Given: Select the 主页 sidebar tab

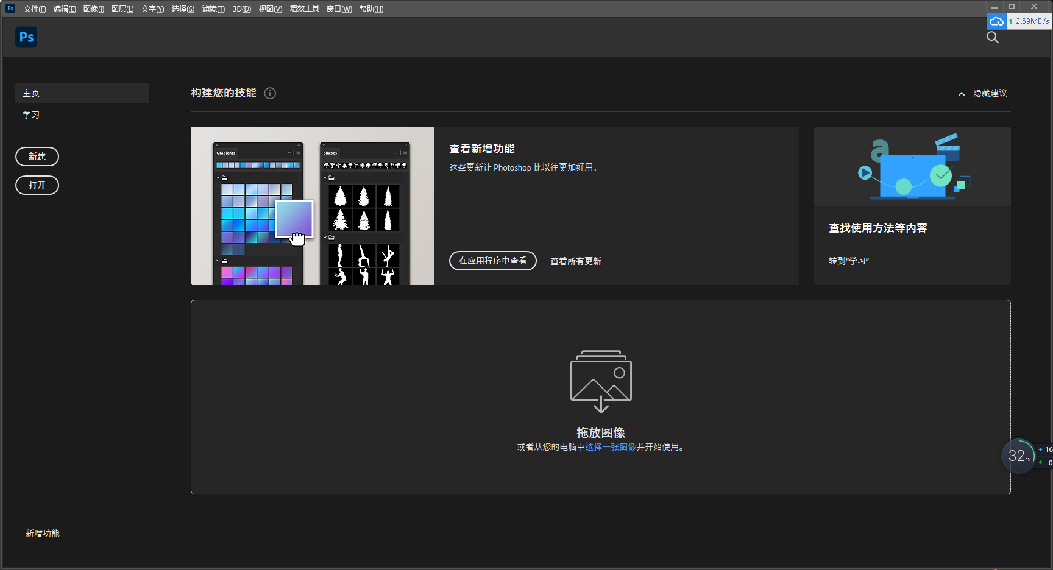Looking at the screenshot, I should click(x=82, y=93).
